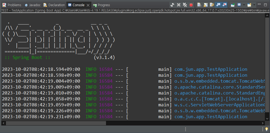Switch to the Problems tab

12,5
